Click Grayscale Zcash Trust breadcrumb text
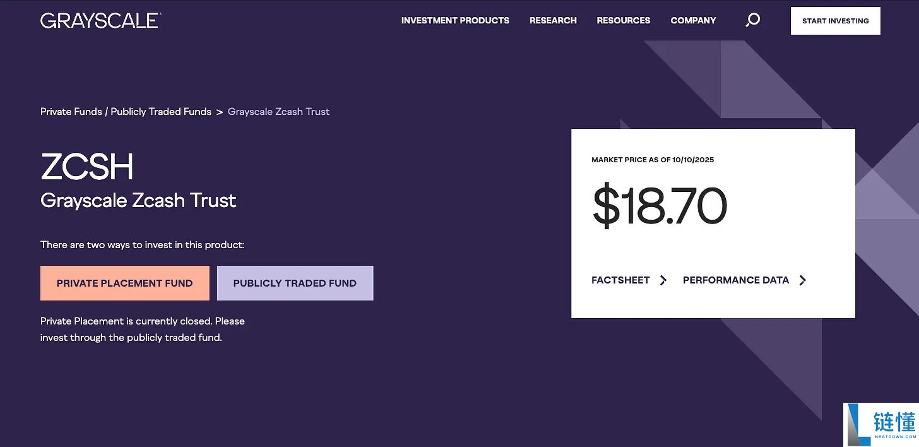The image size is (919, 447). pos(278,112)
